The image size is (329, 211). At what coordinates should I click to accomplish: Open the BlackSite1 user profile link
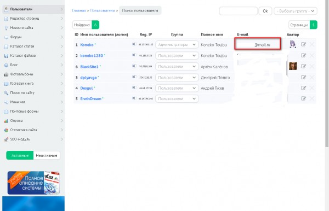click(89, 67)
